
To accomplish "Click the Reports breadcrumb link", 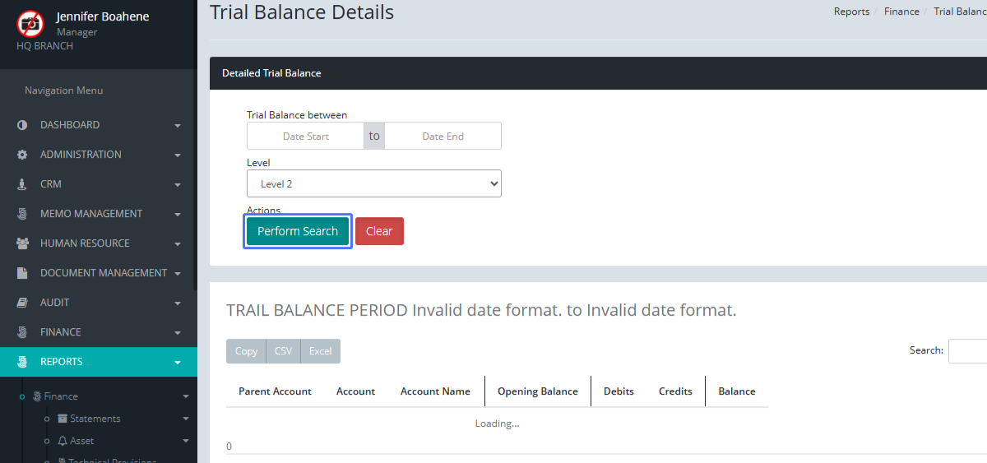I will [851, 12].
